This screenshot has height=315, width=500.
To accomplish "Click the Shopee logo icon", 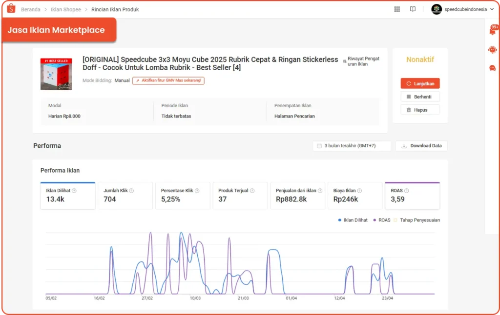I will [x=11, y=9].
